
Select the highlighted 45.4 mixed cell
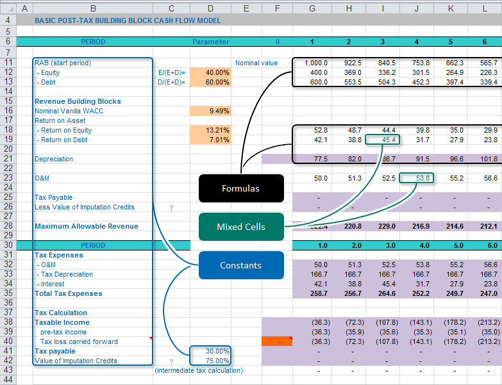click(x=383, y=140)
